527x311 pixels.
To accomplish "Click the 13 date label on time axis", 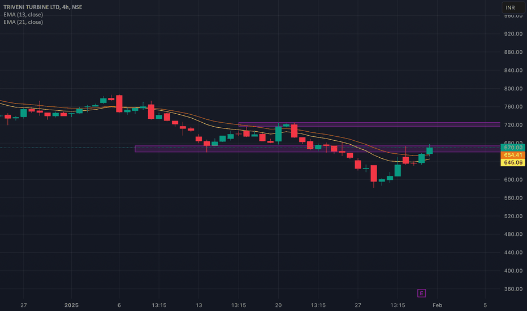I will 199,305.
